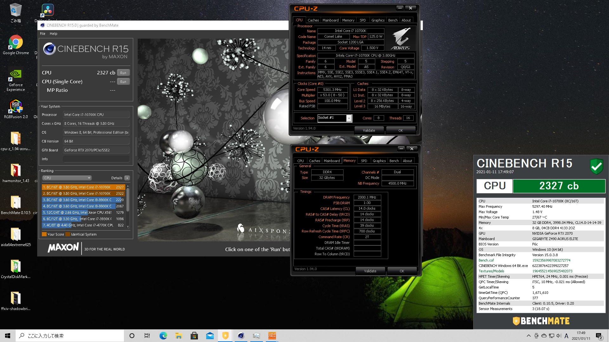The height and width of the screenshot is (342, 609).
Task: Click Validate in top CPU-Z window
Action: [x=369, y=130]
